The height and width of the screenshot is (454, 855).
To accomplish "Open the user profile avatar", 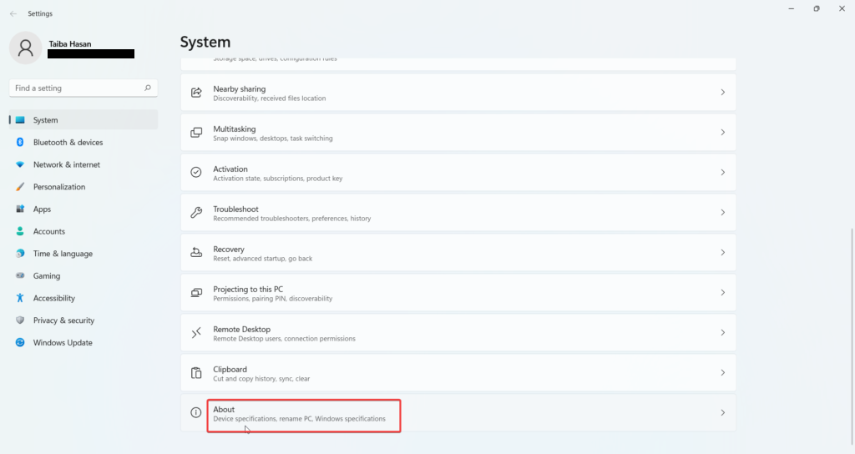I will coord(25,48).
